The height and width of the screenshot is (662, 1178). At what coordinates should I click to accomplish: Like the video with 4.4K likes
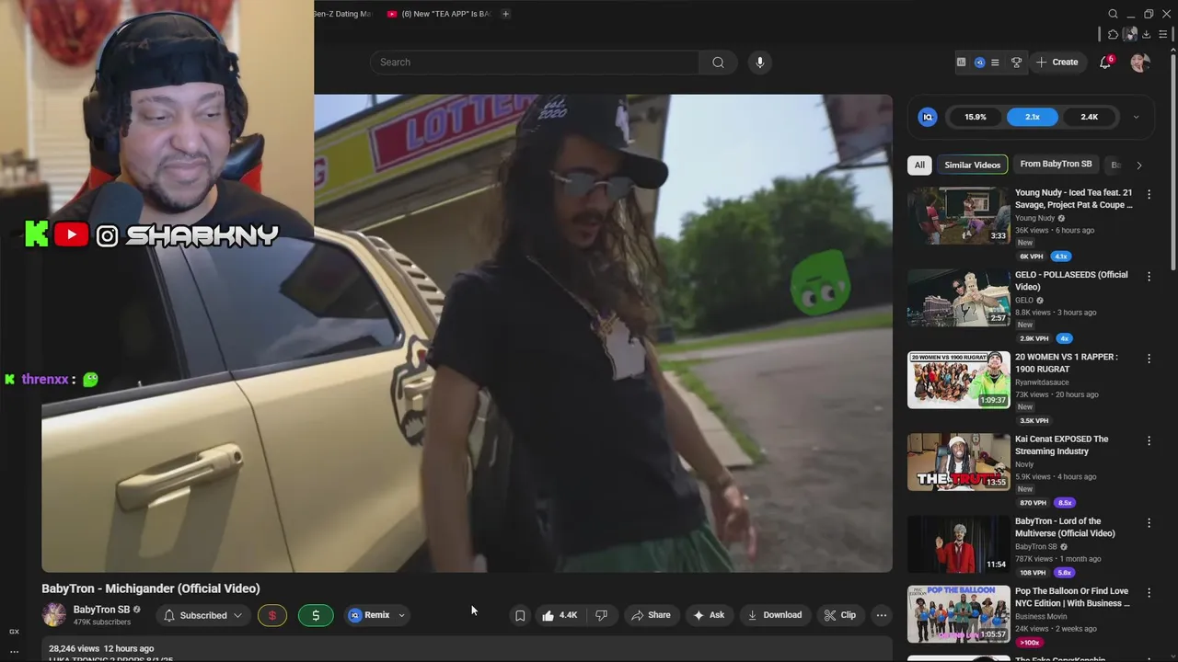560,615
